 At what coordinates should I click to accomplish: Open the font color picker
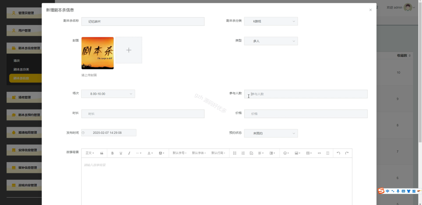coord(150,153)
